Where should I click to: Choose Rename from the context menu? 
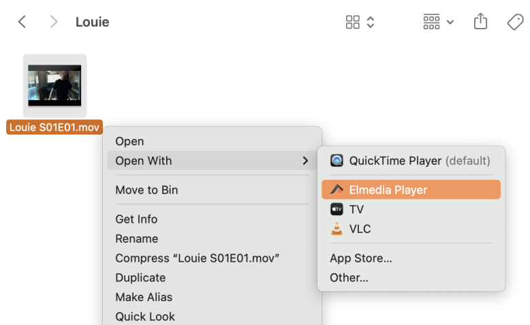tap(136, 238)
